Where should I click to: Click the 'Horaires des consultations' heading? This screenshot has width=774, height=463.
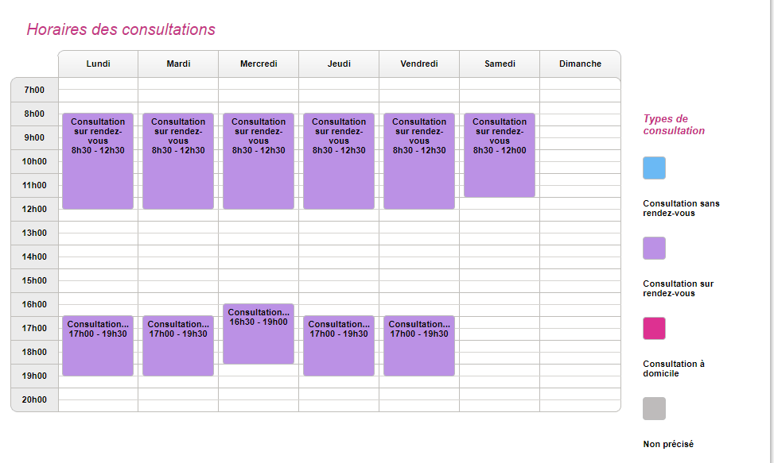click(x=121, y=29)
